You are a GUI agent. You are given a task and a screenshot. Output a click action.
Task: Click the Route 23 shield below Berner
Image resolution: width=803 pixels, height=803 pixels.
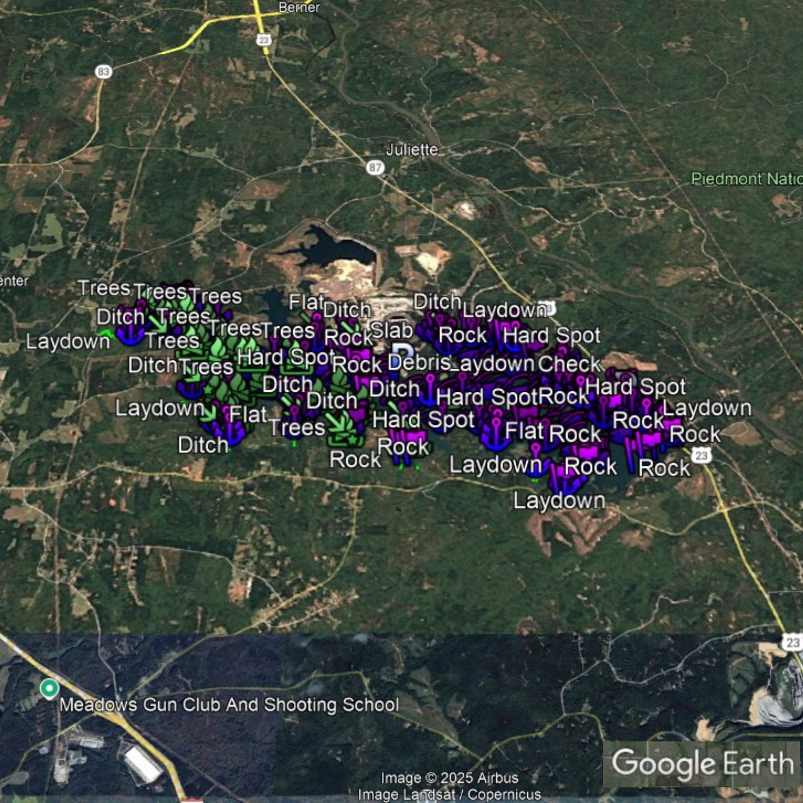coord(263,39)
